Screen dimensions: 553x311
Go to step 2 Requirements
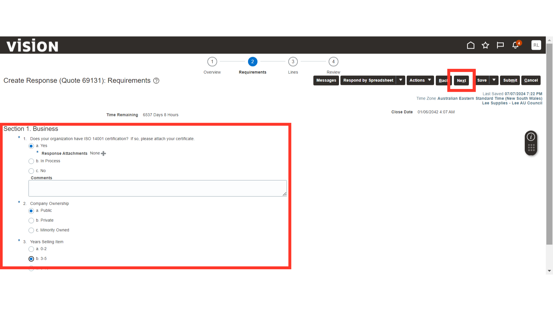253,62
